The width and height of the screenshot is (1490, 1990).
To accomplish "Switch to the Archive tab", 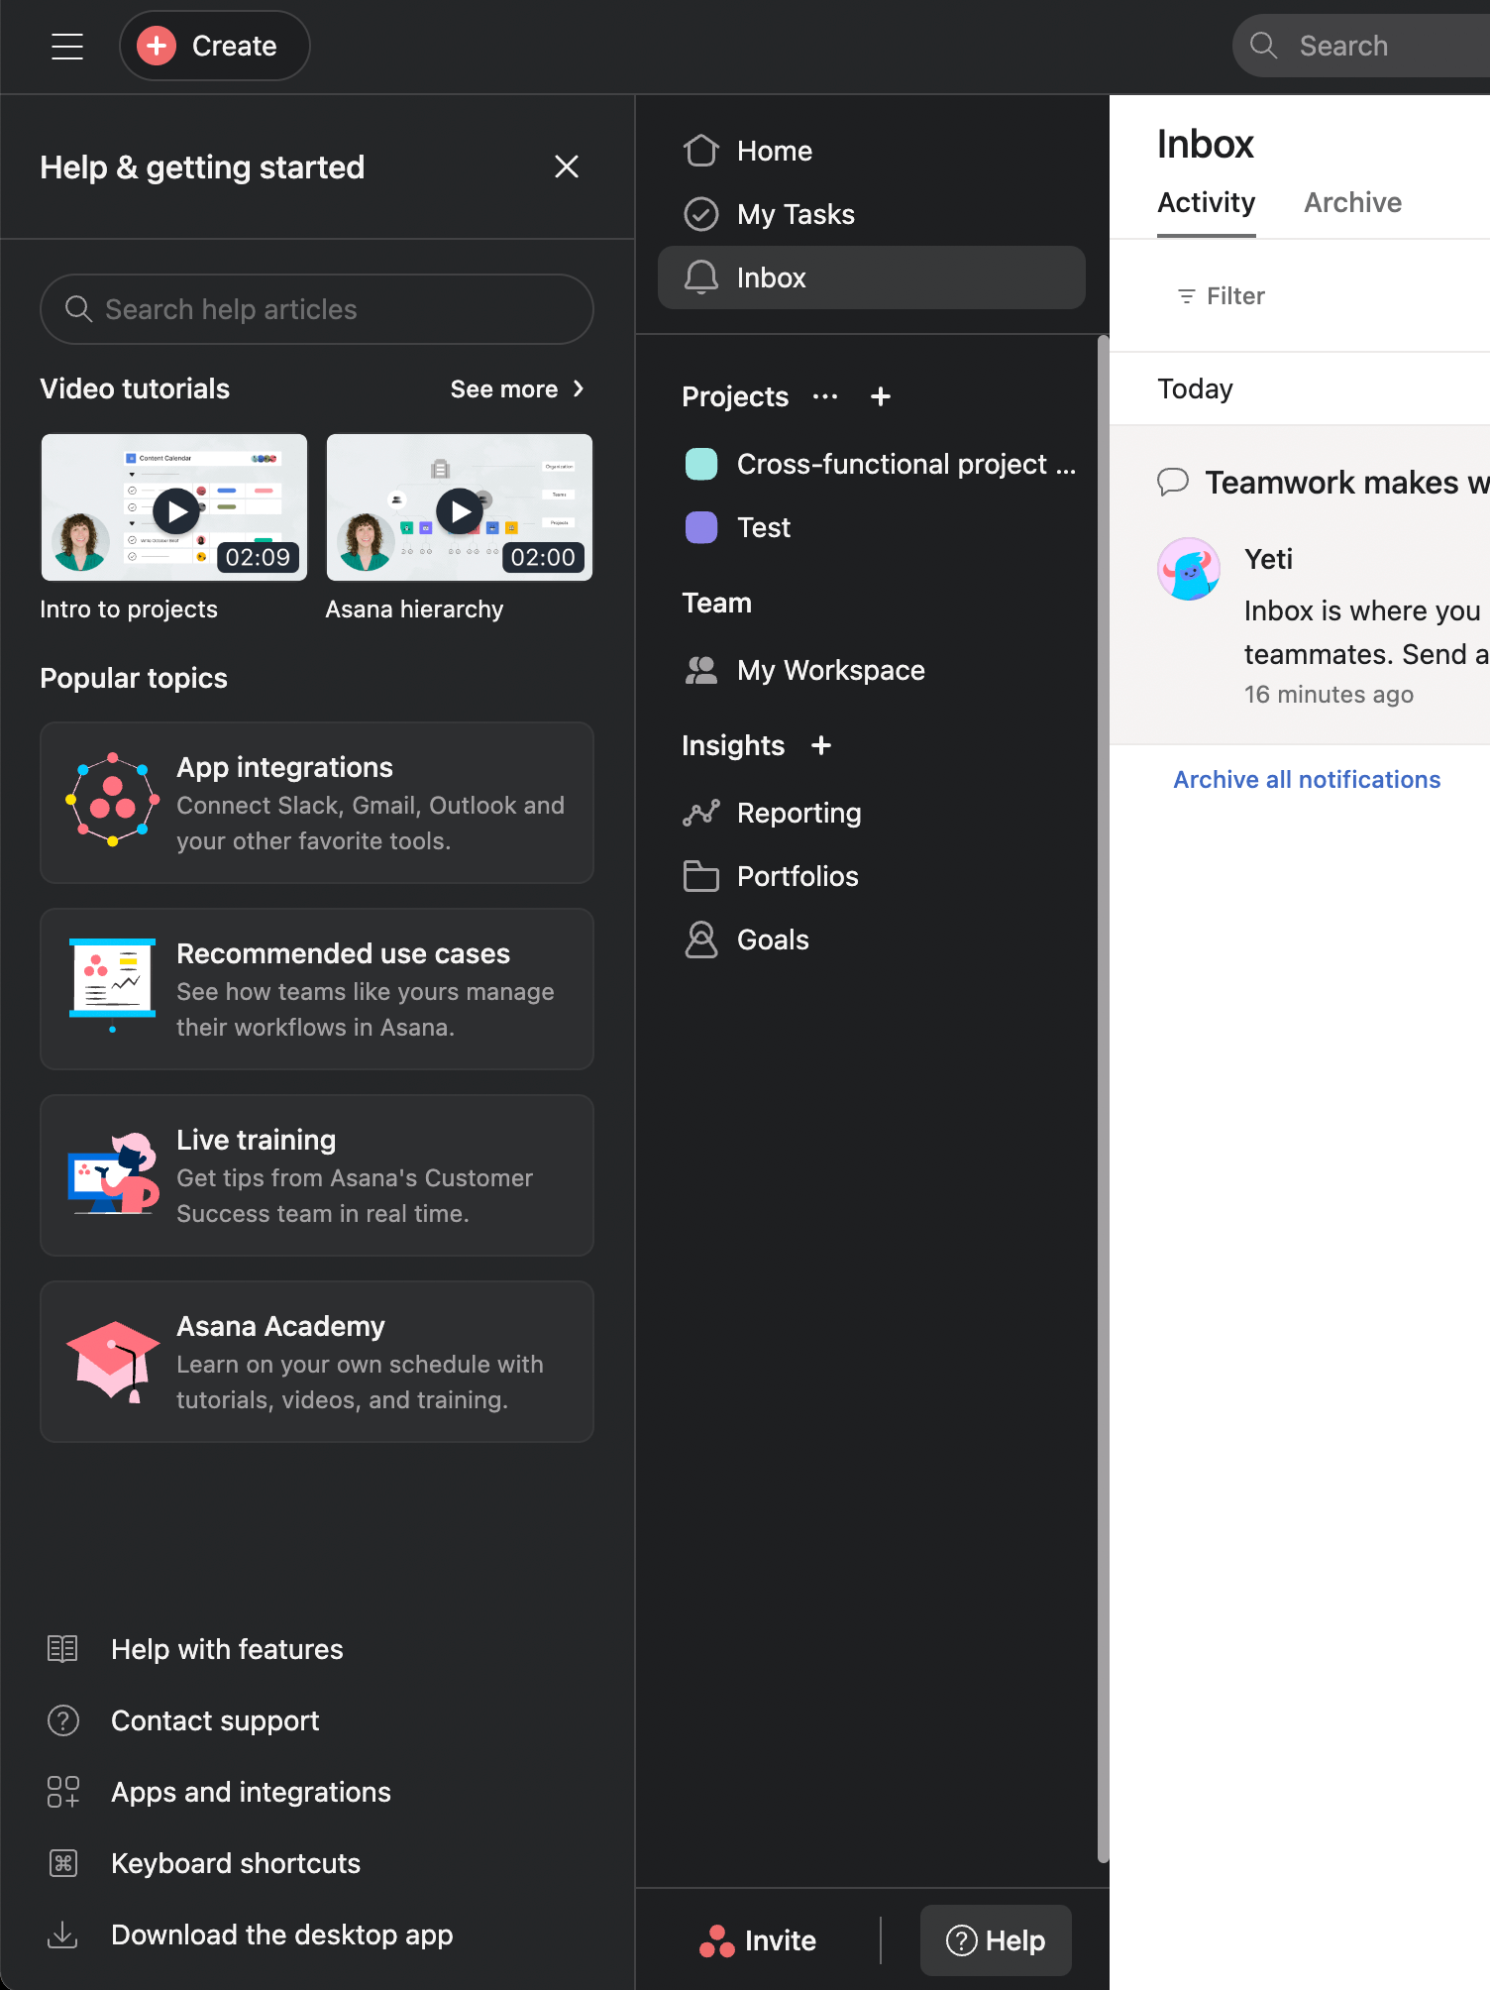I will [x=1352, y=202].
